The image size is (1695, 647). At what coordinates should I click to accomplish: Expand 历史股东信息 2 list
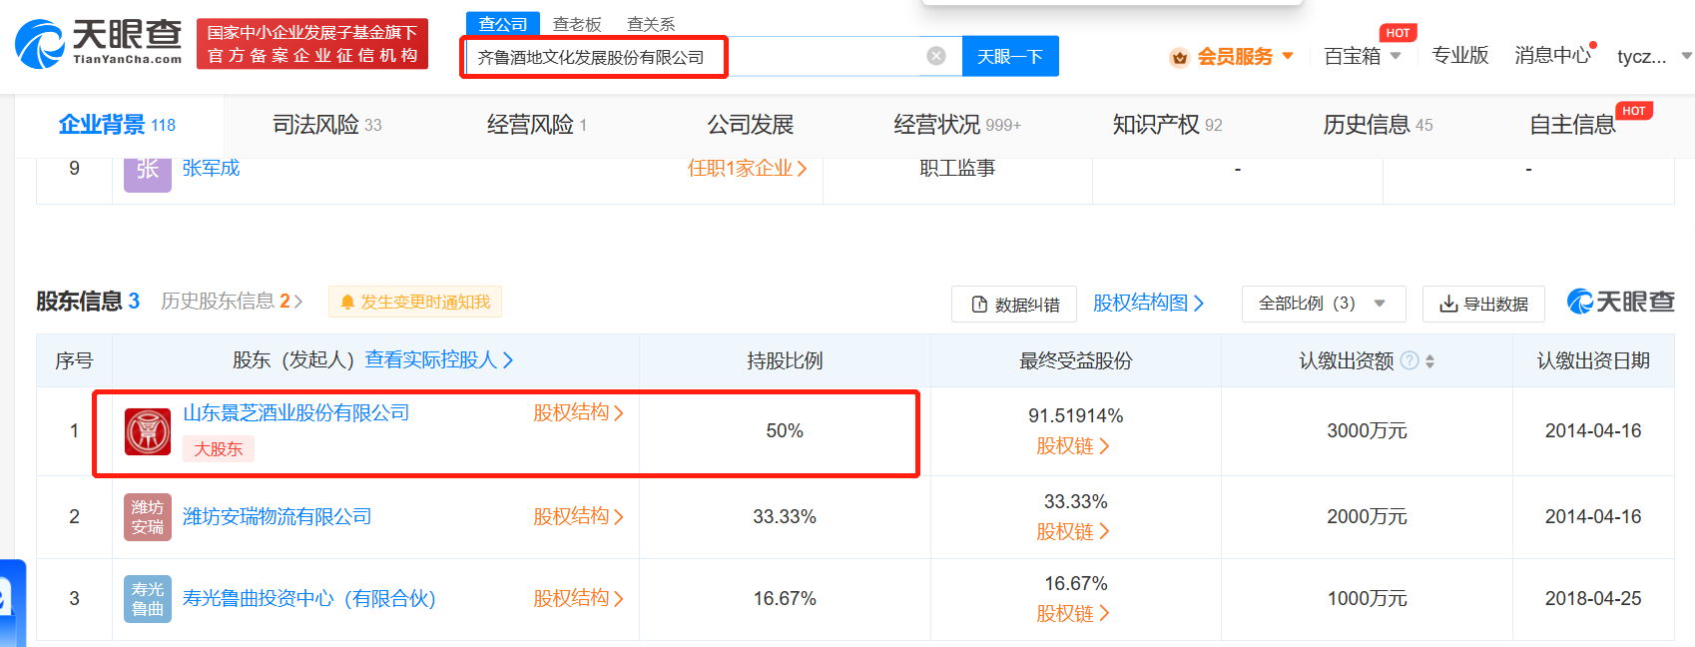232,301
